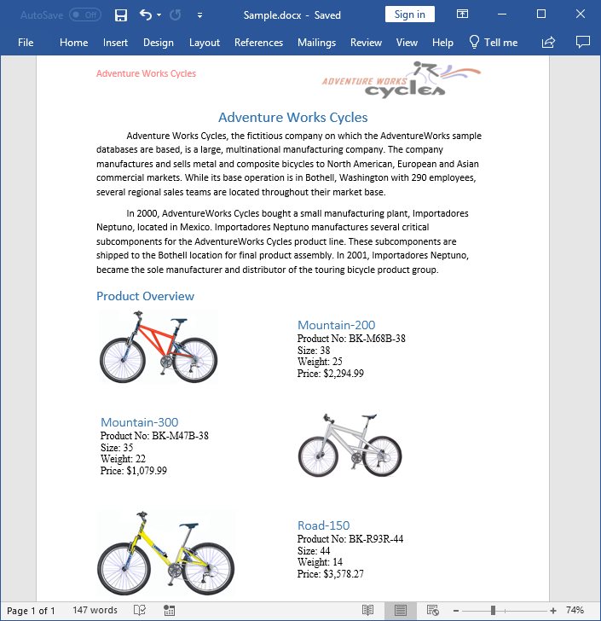
Task: Open Ribbon Display Options icon
Action: click(x=462, y=14)
